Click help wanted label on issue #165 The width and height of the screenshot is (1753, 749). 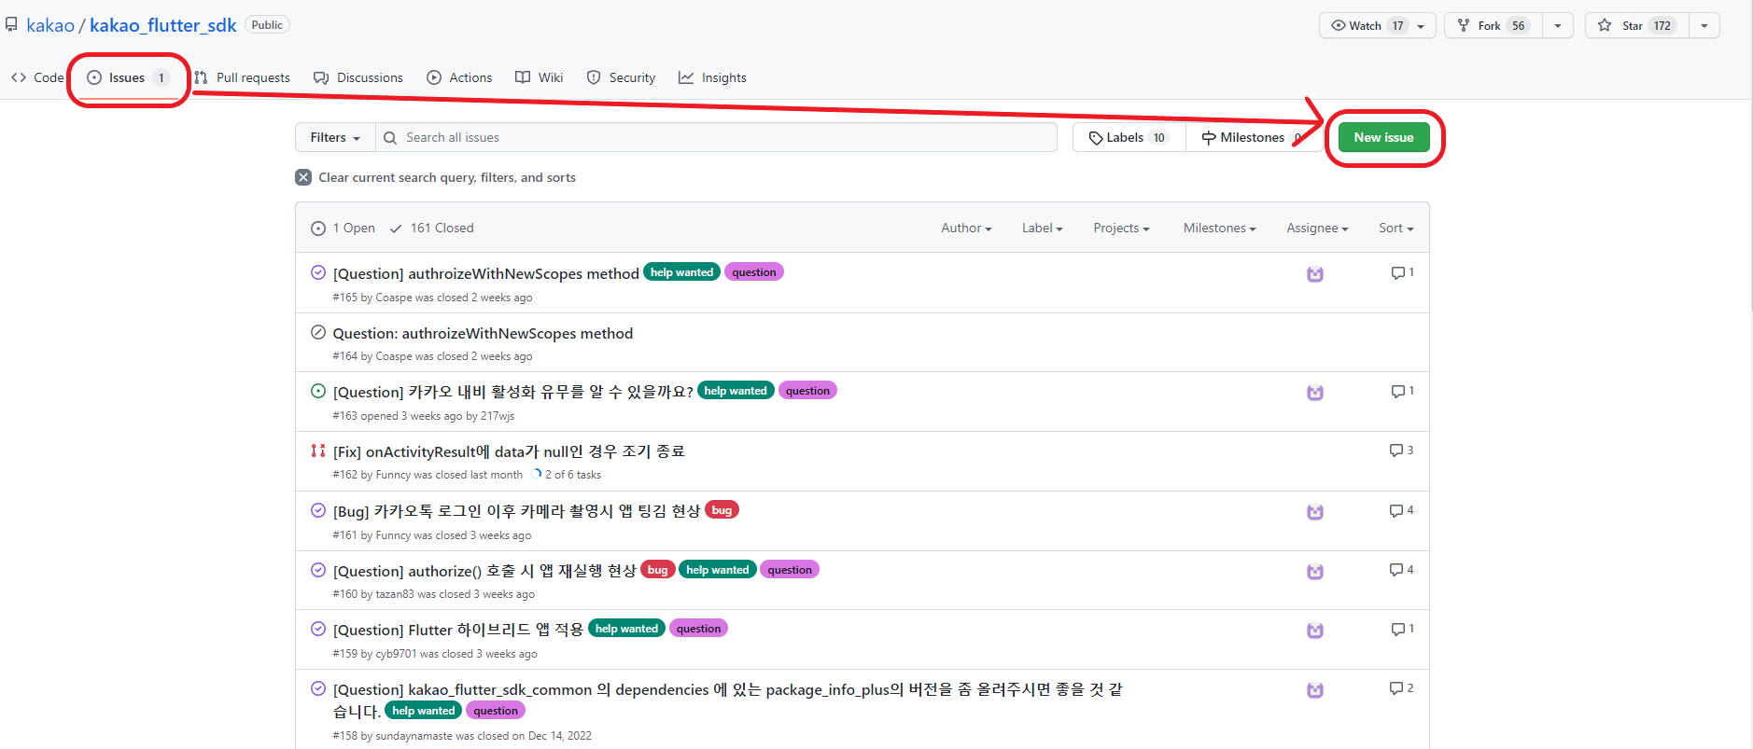click(x=681, y=272)
